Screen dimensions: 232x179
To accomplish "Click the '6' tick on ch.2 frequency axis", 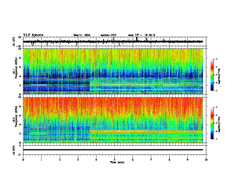I will click(x=21, y=115).
